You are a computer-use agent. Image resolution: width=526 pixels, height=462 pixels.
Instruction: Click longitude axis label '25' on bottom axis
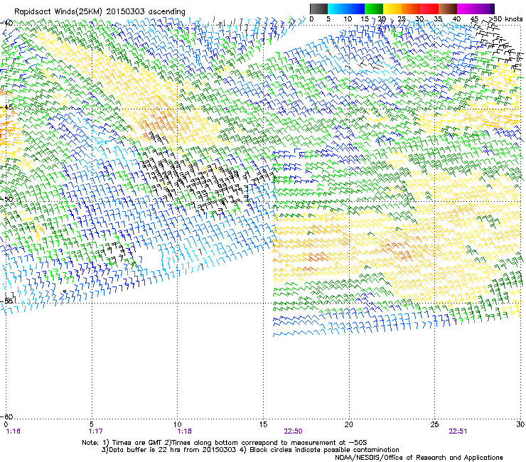pos(435,424)
